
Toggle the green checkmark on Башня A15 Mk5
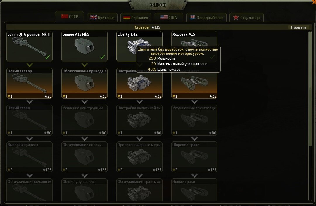coord(103,57)
